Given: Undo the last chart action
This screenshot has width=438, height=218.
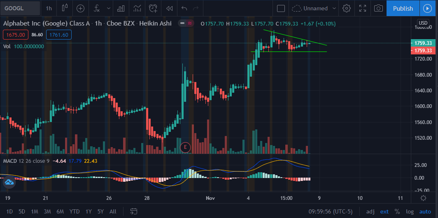Looking at the screenshot, I should tap(184, 8).
